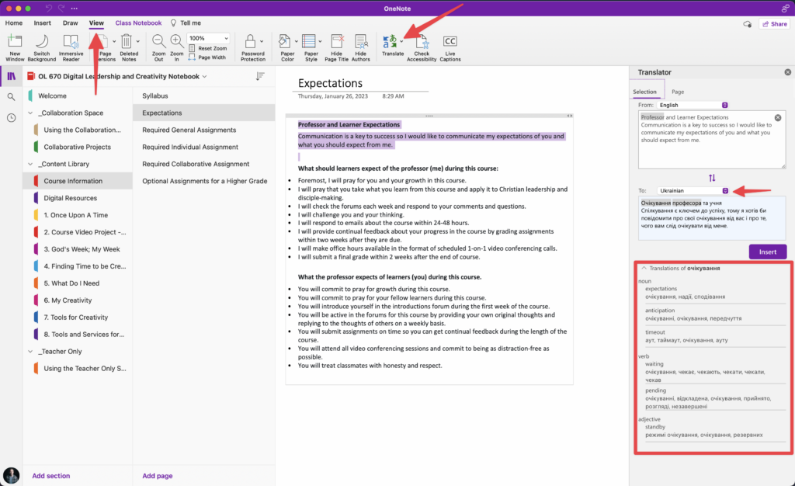Viewport: 795px width, 486px height.
Task: Open the comments icon near Share
Action: point(747,24)
